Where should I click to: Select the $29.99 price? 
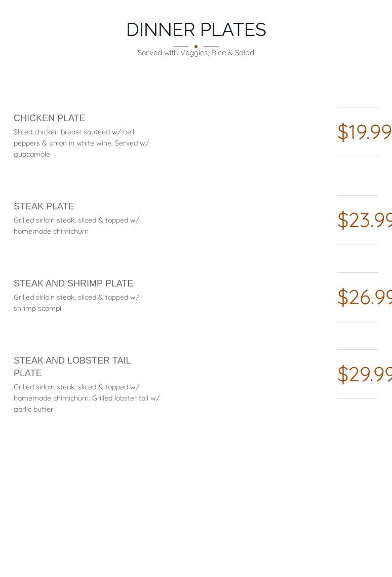(364, 374)
